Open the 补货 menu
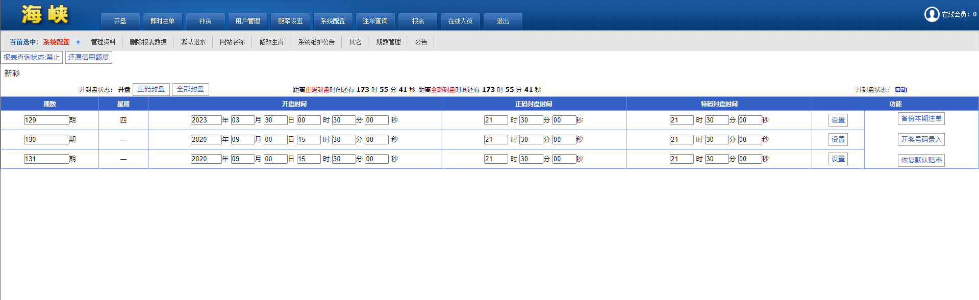979x300 pixels. pos(205,21)
